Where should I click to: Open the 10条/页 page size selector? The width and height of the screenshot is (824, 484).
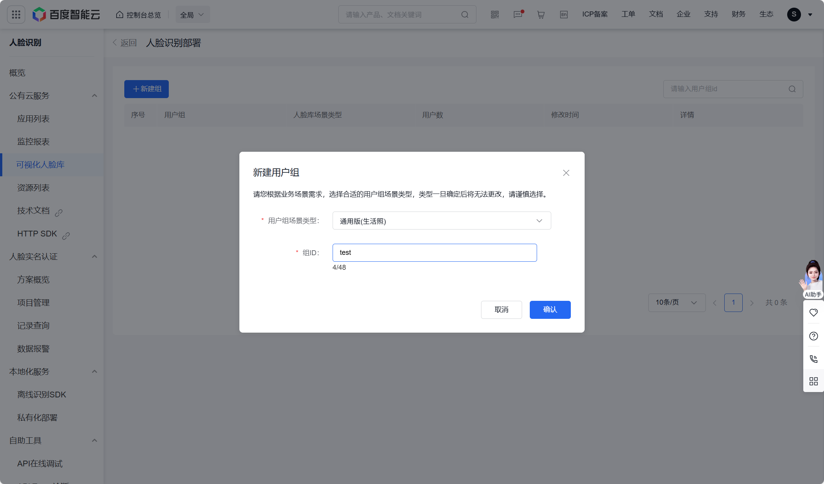[x=676, y=302]
